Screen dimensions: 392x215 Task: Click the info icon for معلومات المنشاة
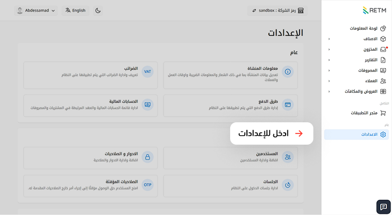click(288, 72)
